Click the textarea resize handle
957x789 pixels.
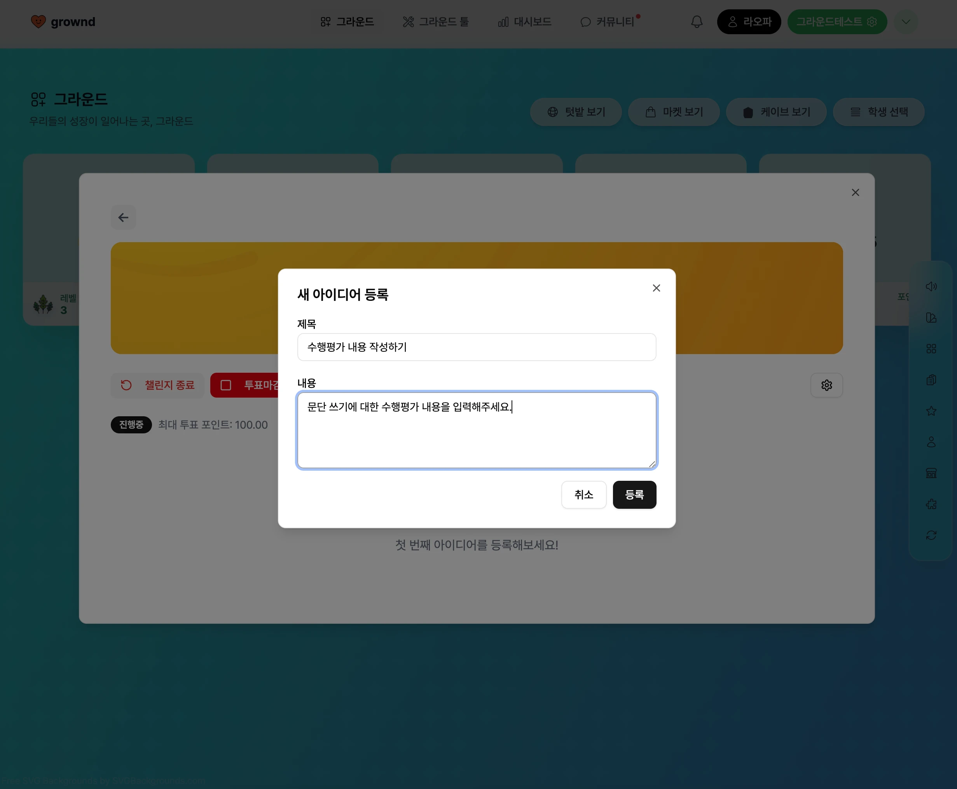pos(652,464)
